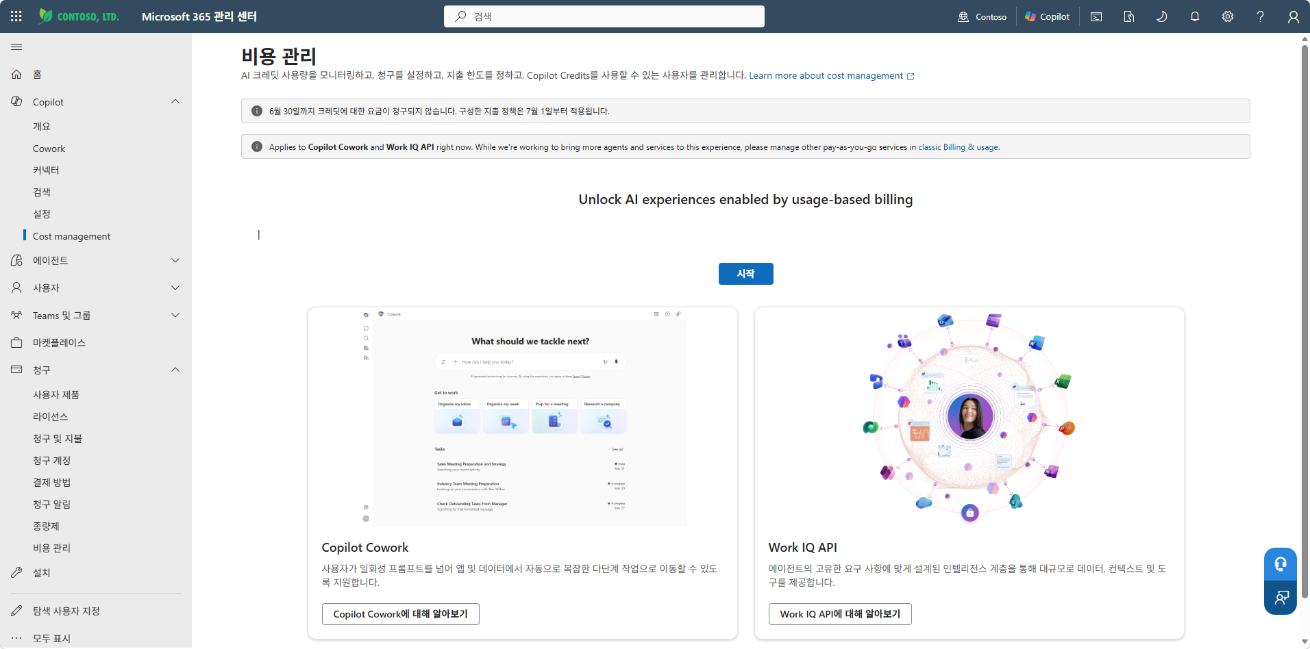Open headset support help button
1310x649 pixels.
(x=1280, y=564)
